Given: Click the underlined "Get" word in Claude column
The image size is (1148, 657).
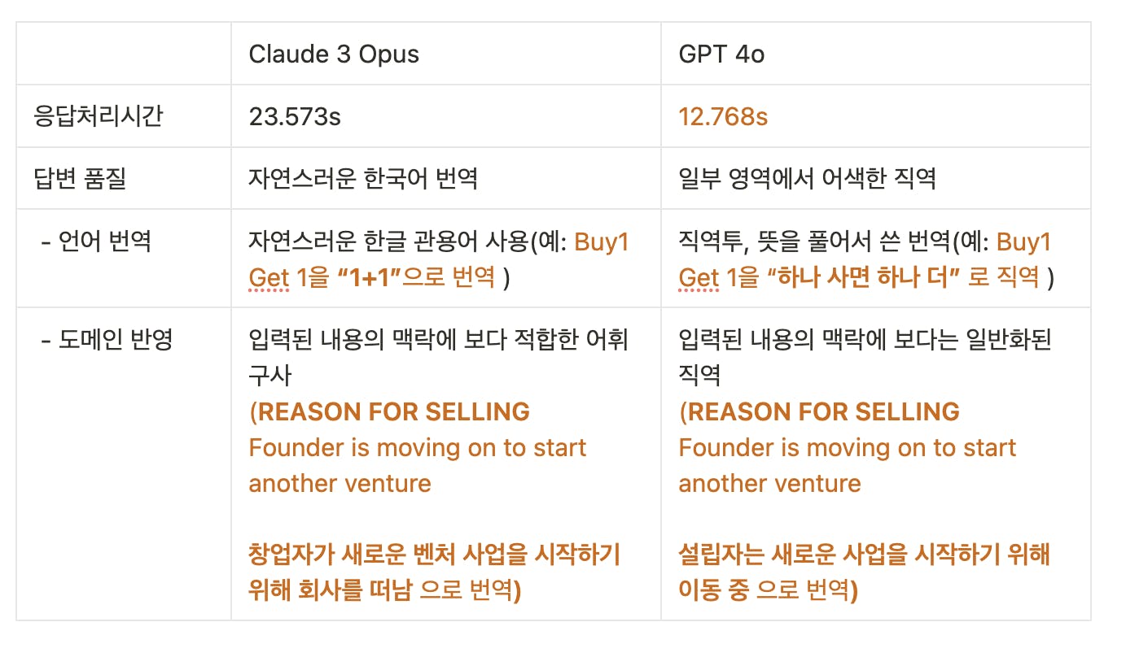Looking at the screenshot, I should coord(269,277).
